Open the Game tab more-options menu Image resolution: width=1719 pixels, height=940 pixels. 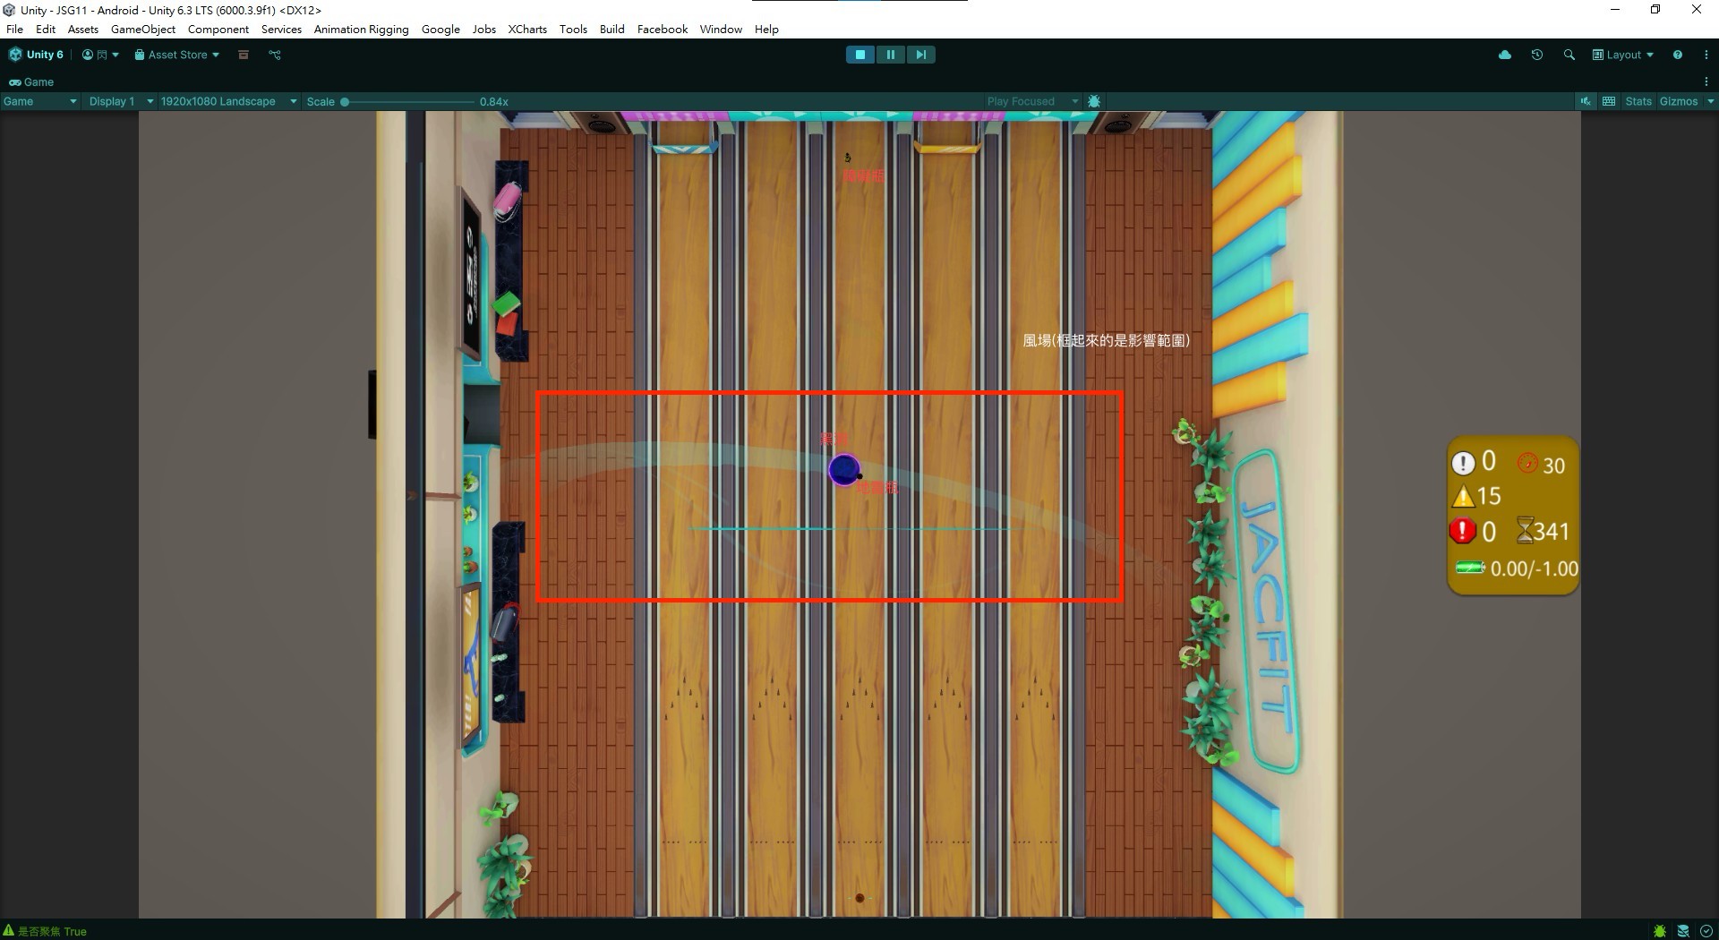pos(1706,81)
